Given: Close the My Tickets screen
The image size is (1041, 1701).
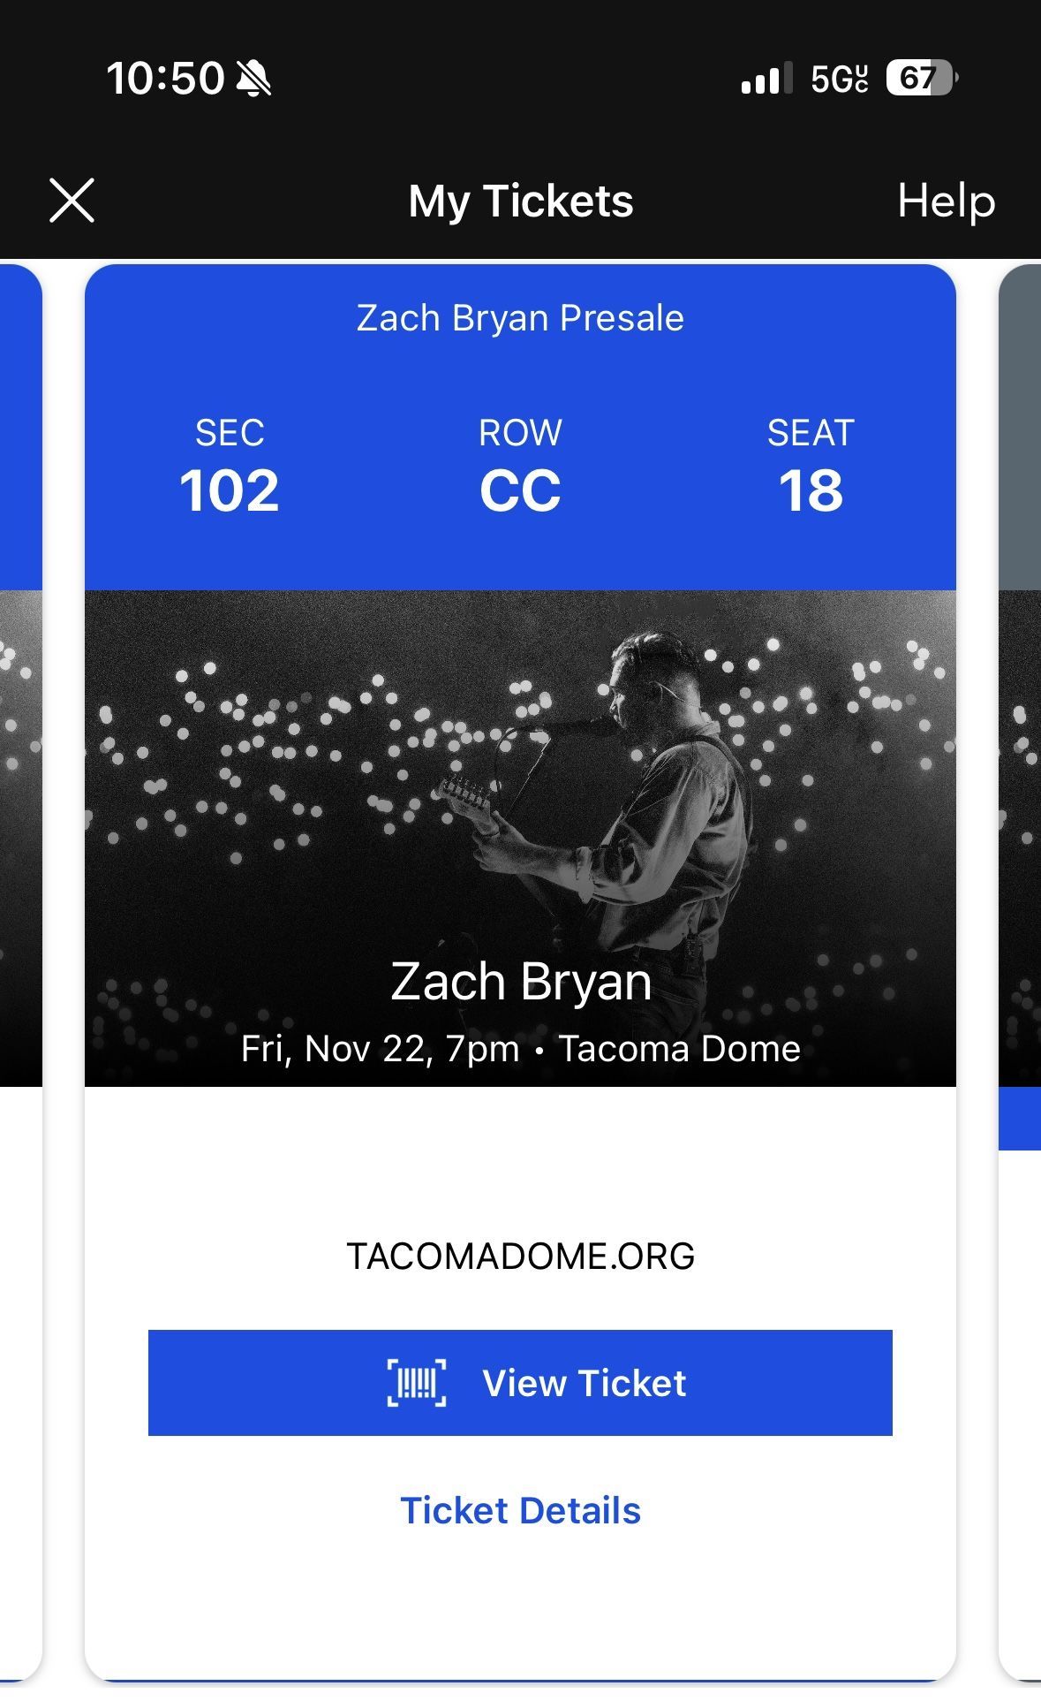Looking at the screenshot, I should click(x=72, y=201).
